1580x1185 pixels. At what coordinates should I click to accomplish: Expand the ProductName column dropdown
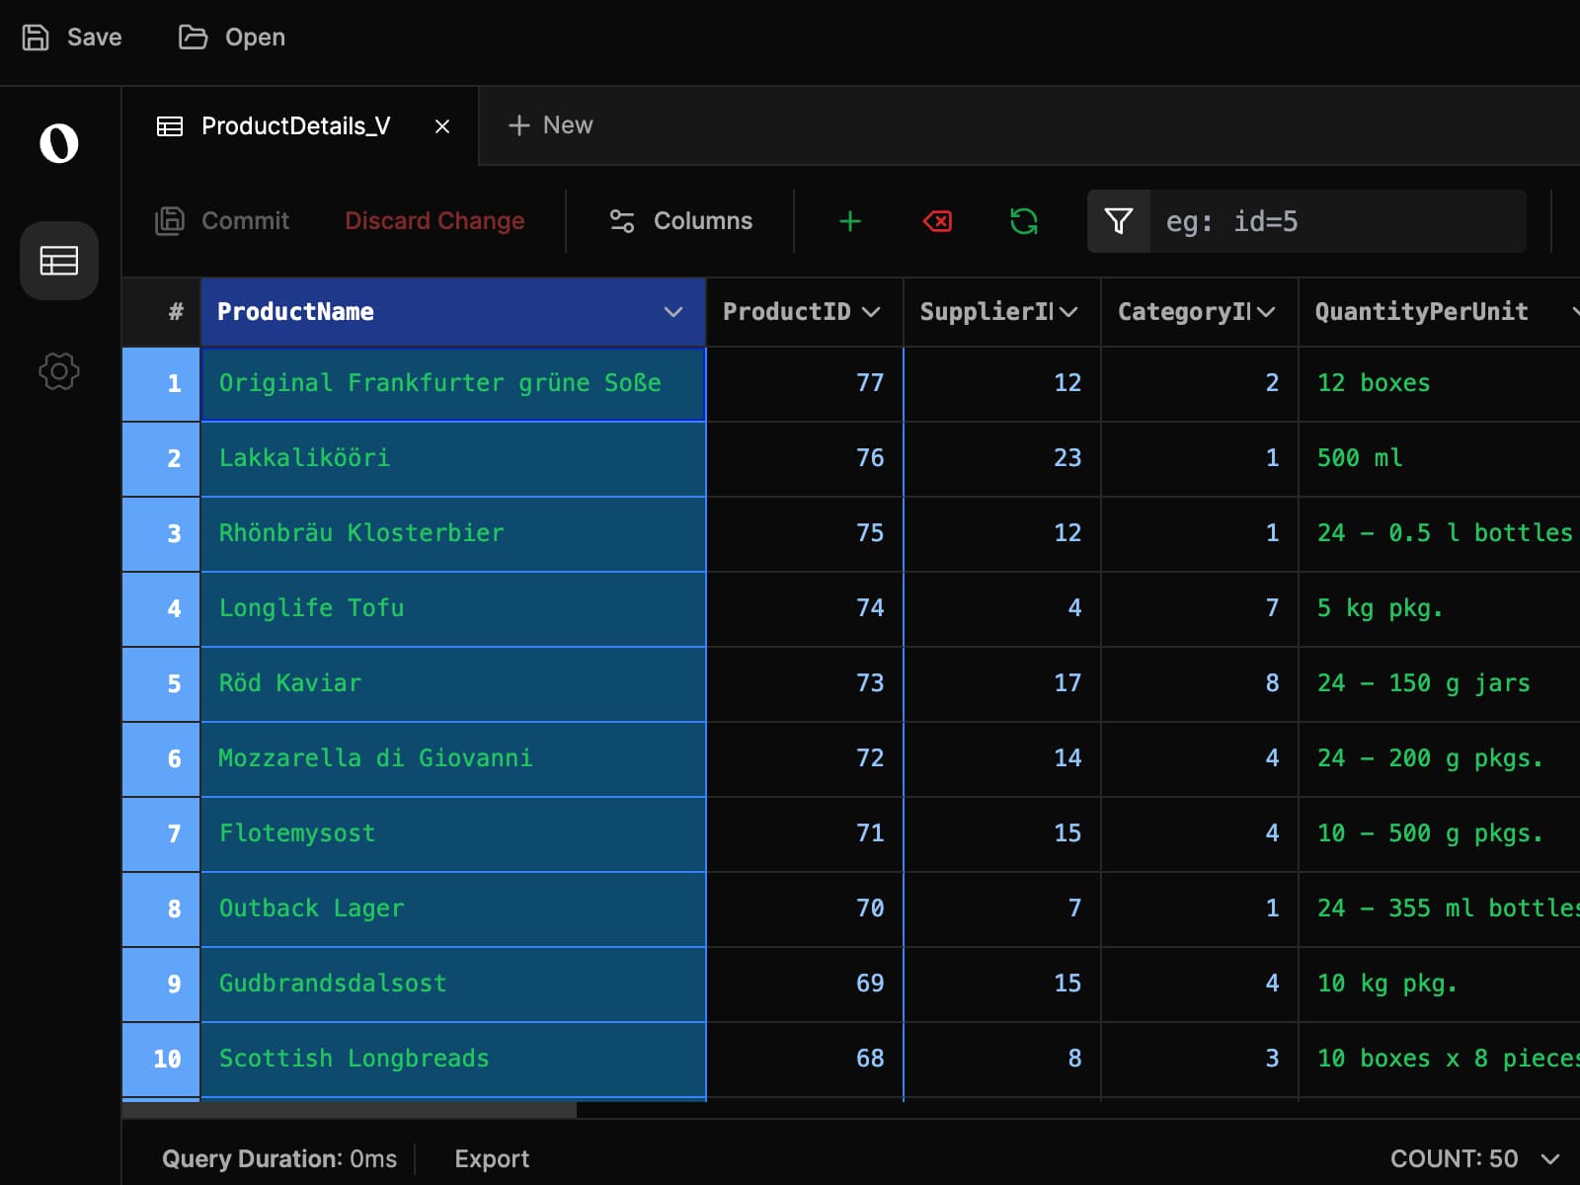(673, 312)
